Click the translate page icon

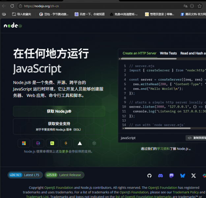coord(186,6)
